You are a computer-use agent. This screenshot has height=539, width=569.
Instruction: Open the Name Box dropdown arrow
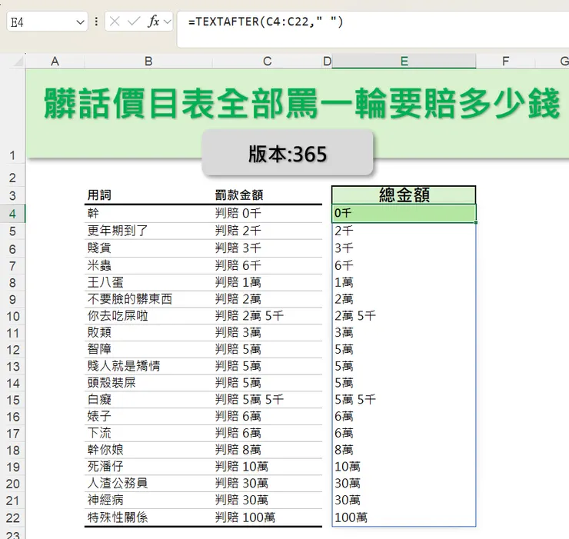80,22
